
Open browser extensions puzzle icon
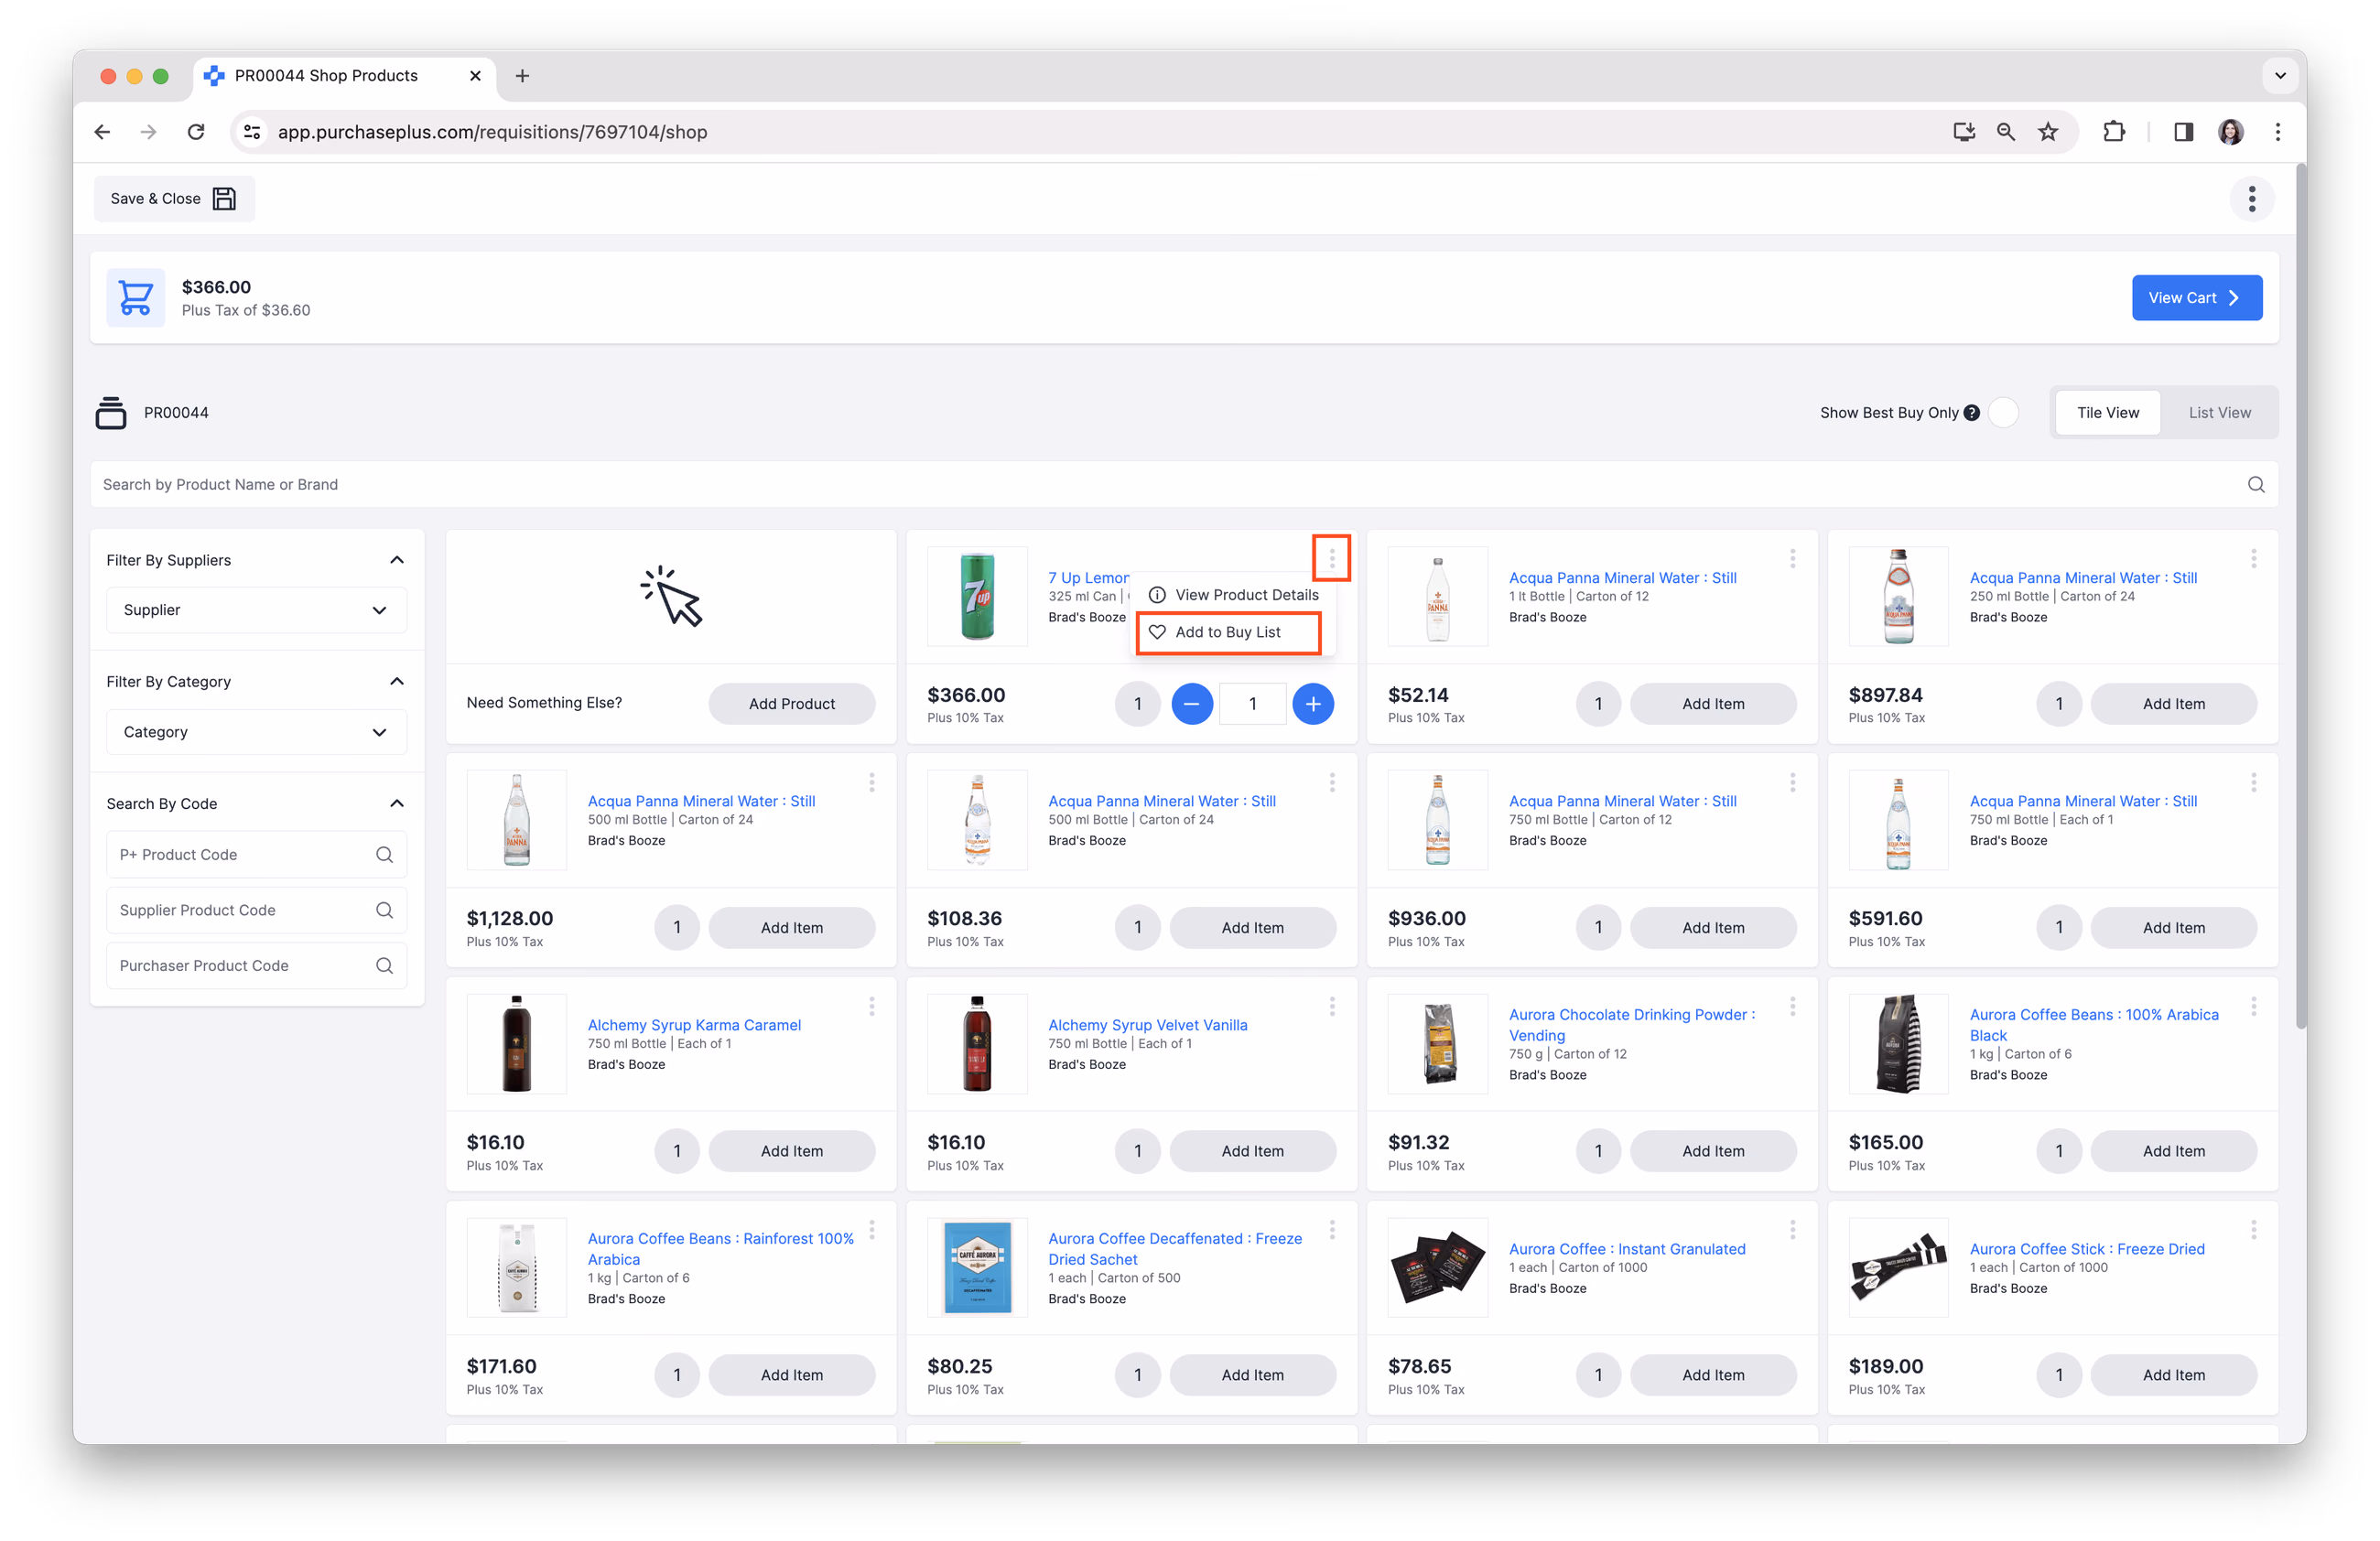2113,132
